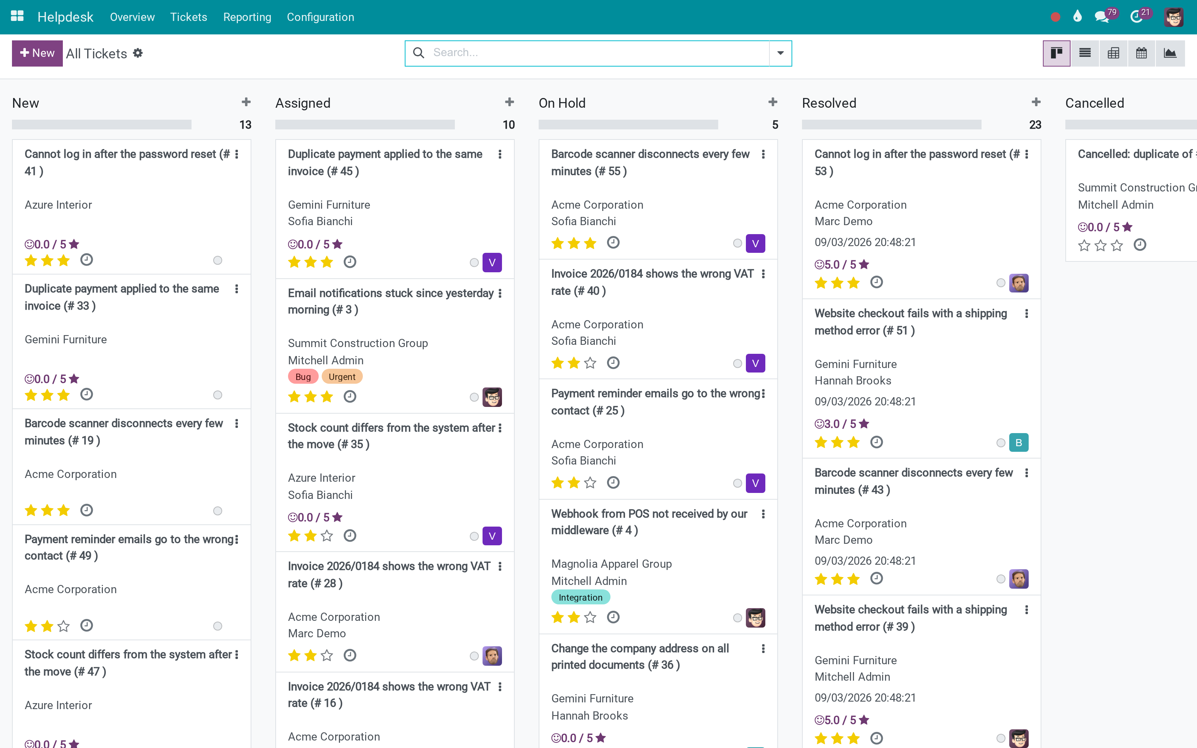Toggle kanban state circle on ticket #40

point(738,363)
